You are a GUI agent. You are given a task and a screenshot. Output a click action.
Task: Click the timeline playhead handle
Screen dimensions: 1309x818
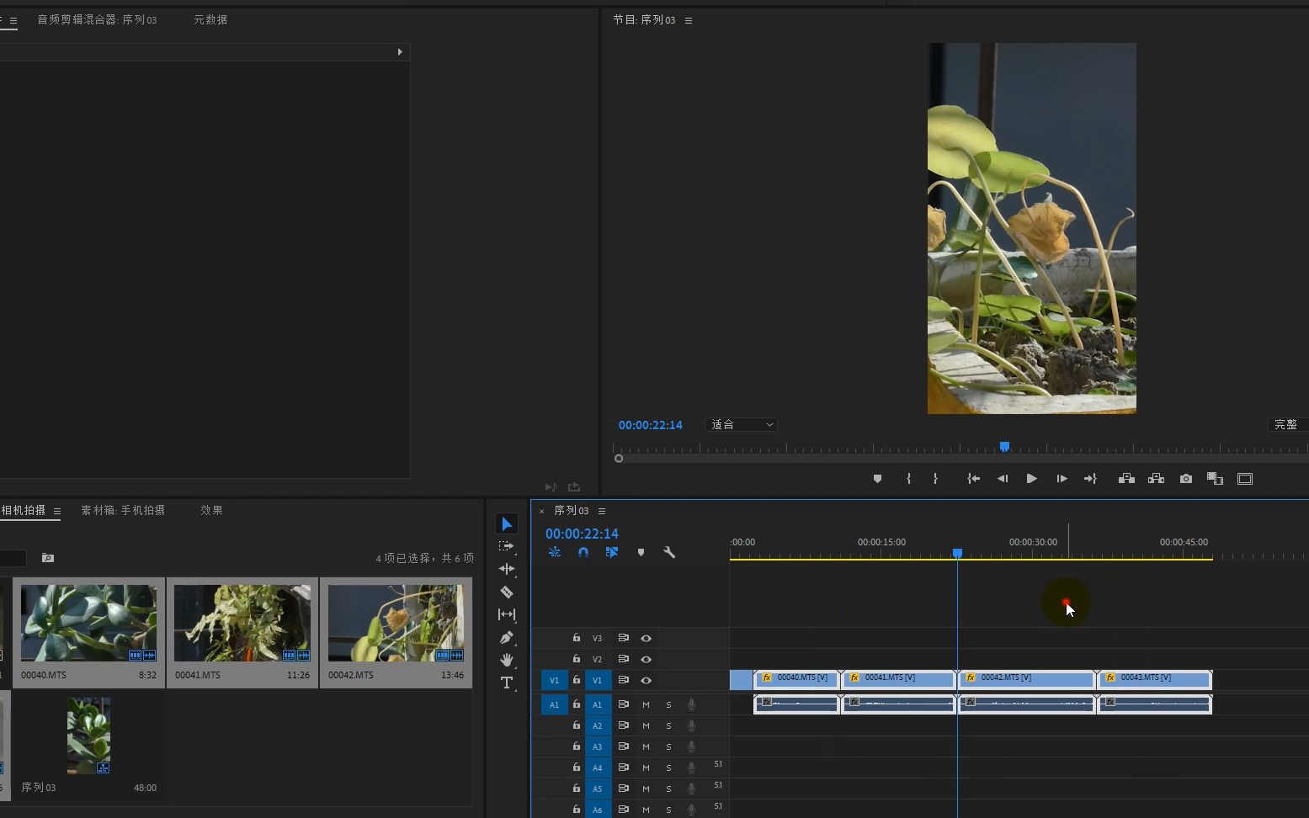(957, 553)
